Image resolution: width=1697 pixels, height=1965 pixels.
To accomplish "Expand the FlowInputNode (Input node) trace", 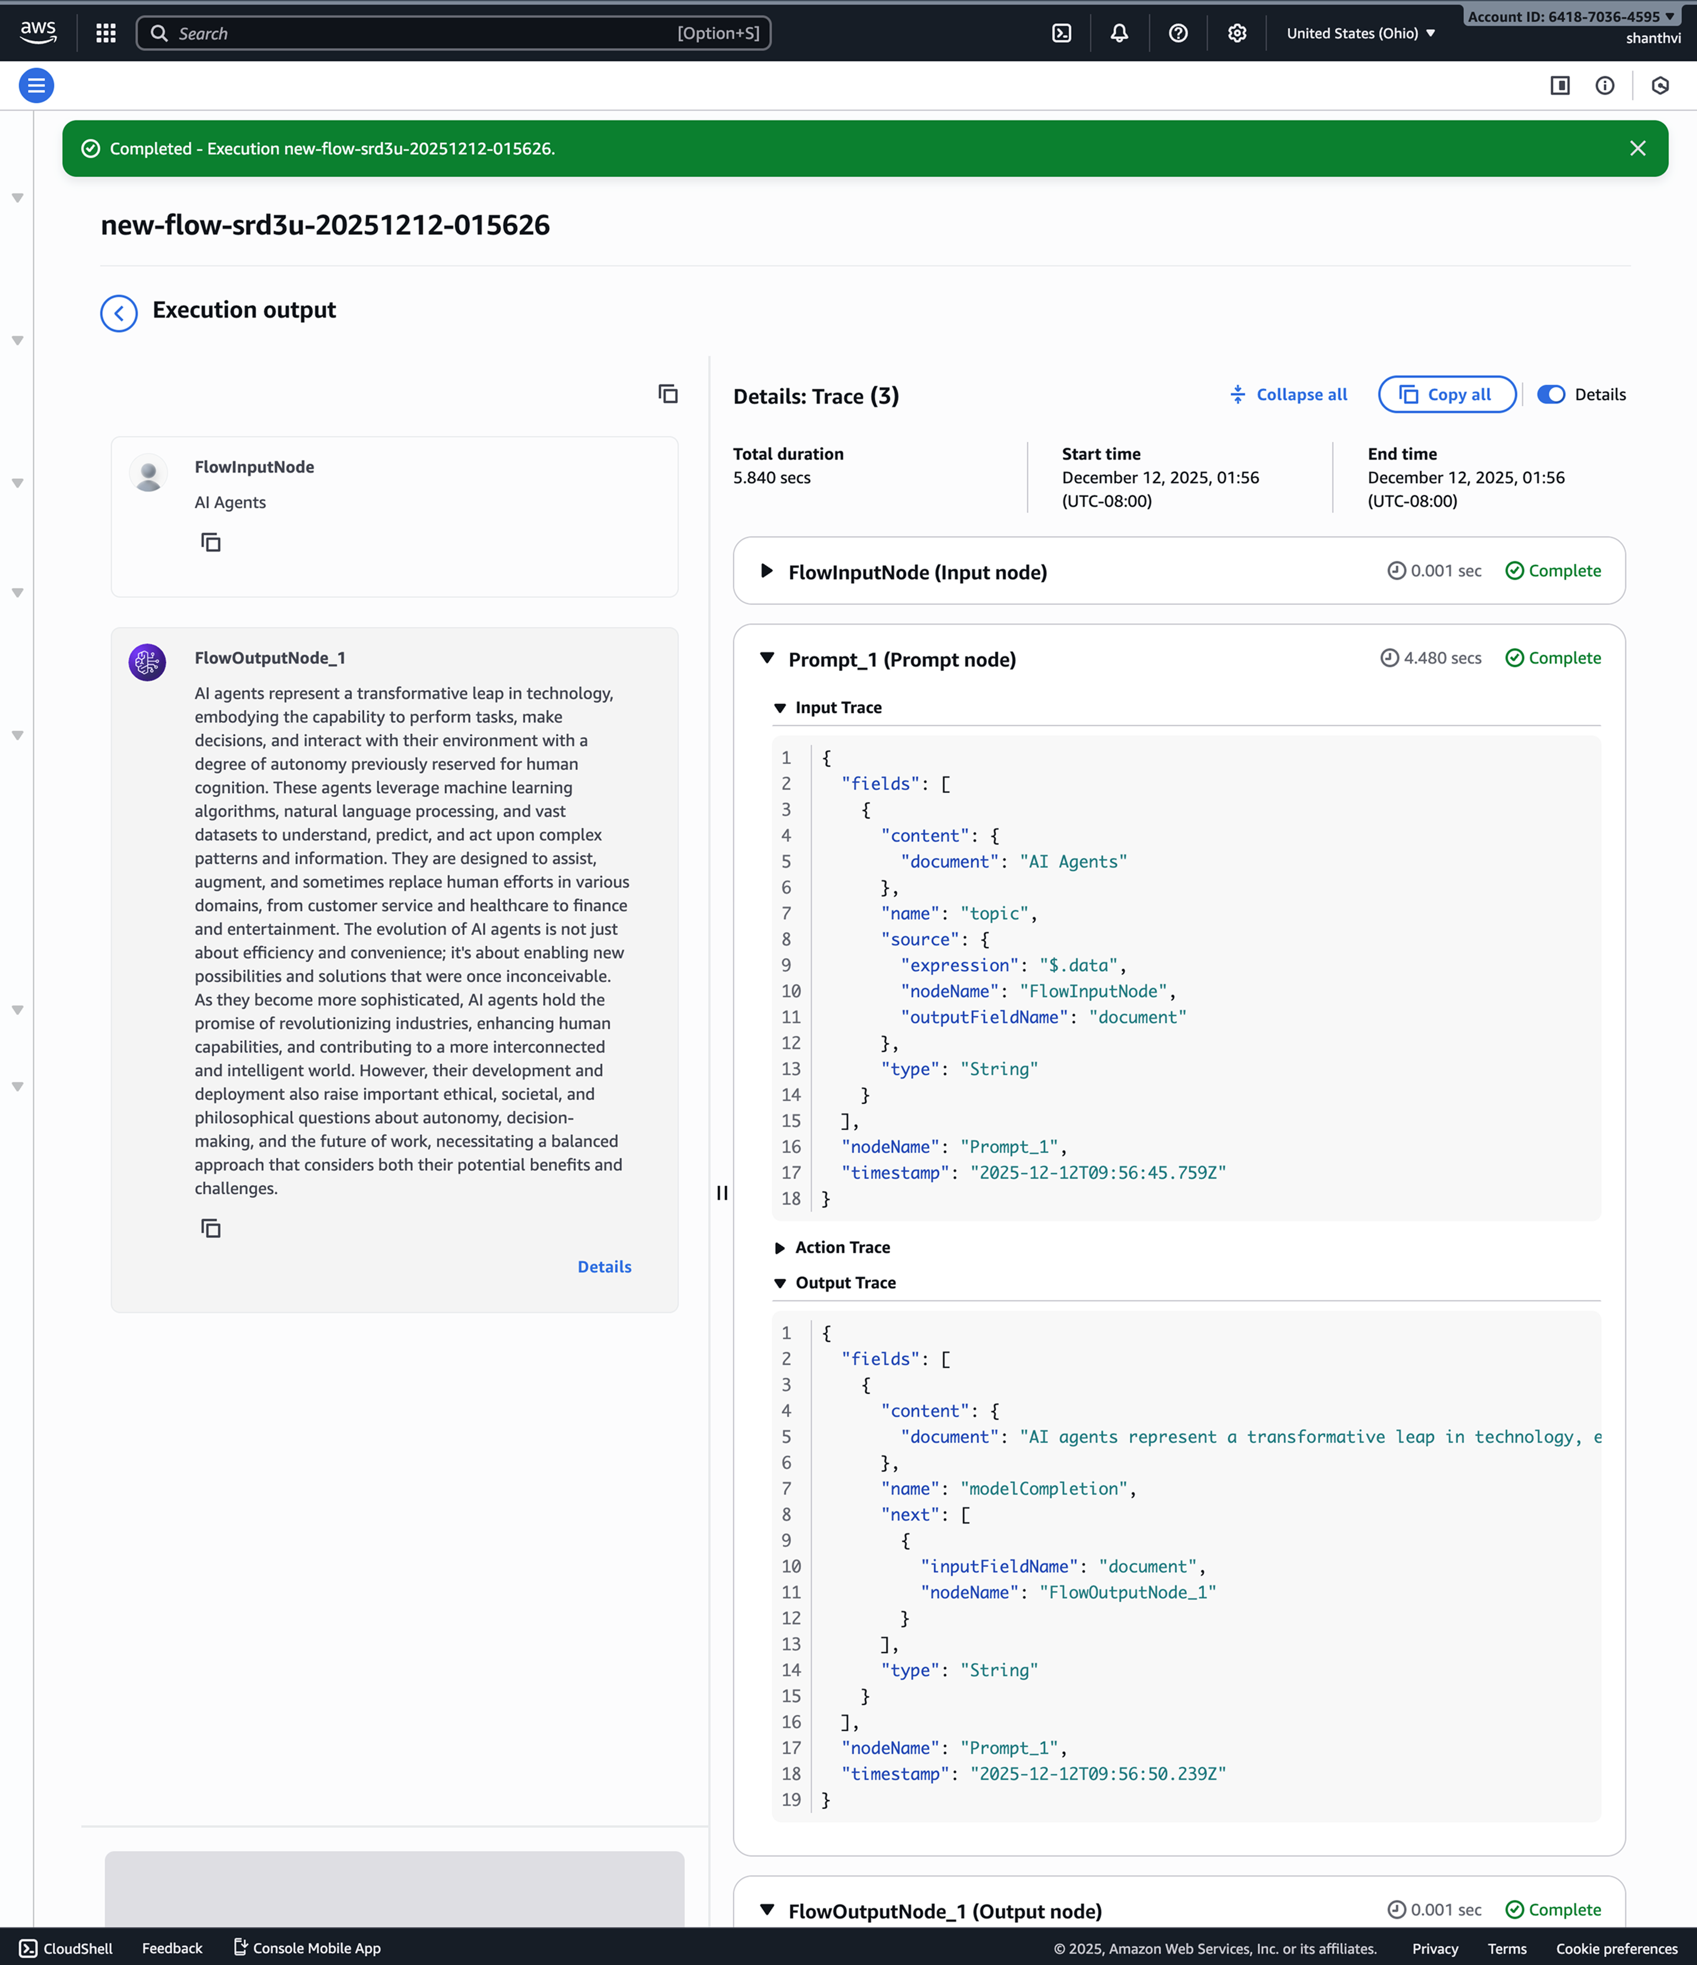I will coord(767,571).
